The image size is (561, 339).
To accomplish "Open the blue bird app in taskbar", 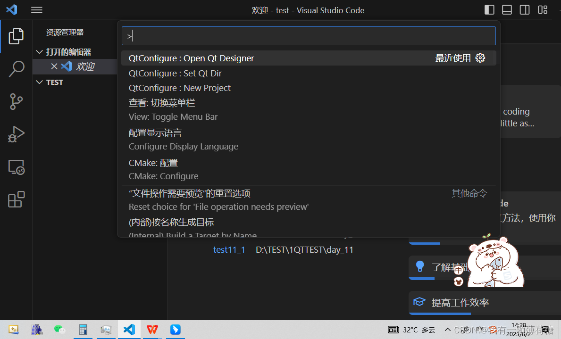I will (x=176, y=330).
